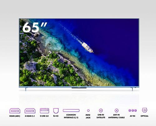Image resolution: width=156 pixels, height=126 pixels.
Task: Click the ANT IN antenna connector icon
Action: (116, 110)
